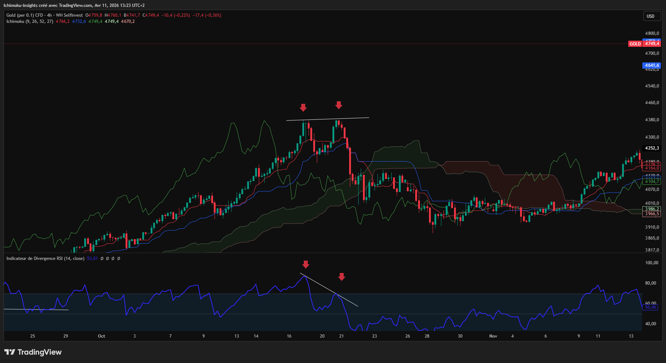Select the white trendline above the double top
666x363 pixels.
pos(327,119)
